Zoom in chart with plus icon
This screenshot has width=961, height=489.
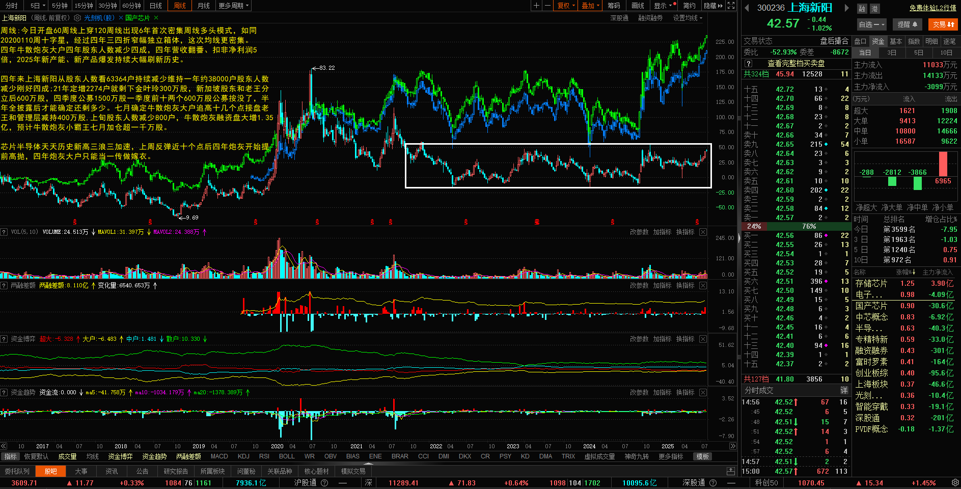(x=536, y=6)
